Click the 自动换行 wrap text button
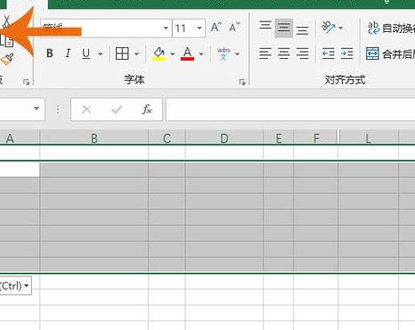 [391, 29]
